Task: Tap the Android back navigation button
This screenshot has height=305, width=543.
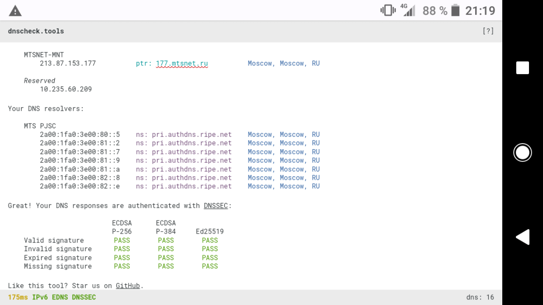Action: [523, 237]
